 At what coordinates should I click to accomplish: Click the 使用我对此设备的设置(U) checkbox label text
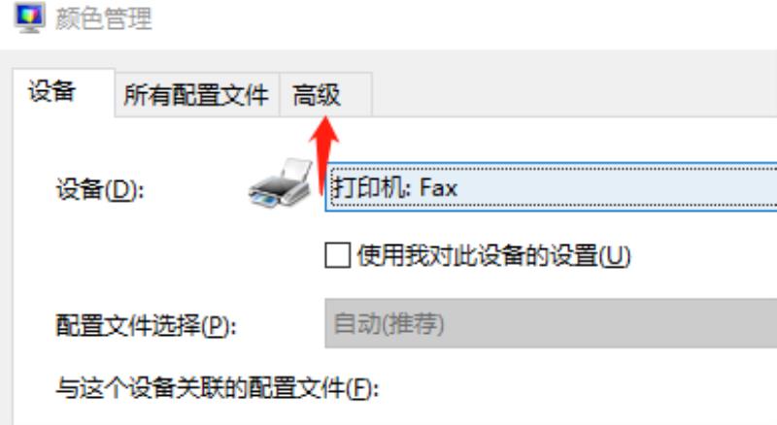[x=494, y=256]
